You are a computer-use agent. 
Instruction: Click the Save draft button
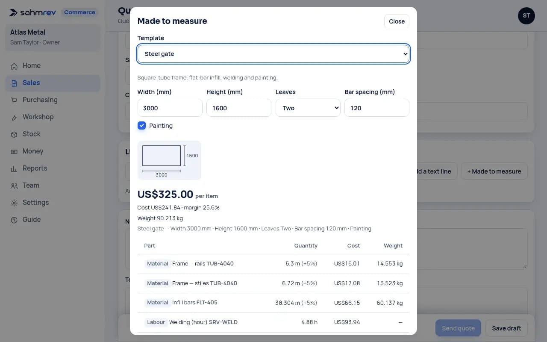(506, 328)
